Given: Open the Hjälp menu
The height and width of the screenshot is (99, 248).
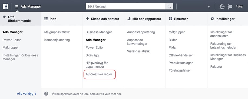Looking at the screenshot, I should [240, 6].
